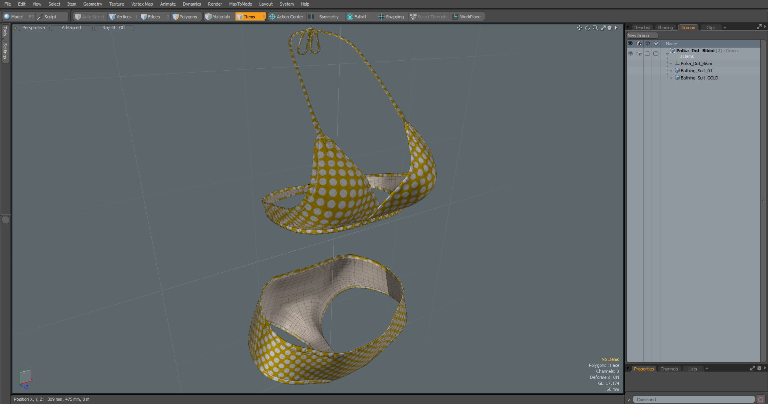Select the Polka_Dot_Bikini locator item

(x=696, y=63)
